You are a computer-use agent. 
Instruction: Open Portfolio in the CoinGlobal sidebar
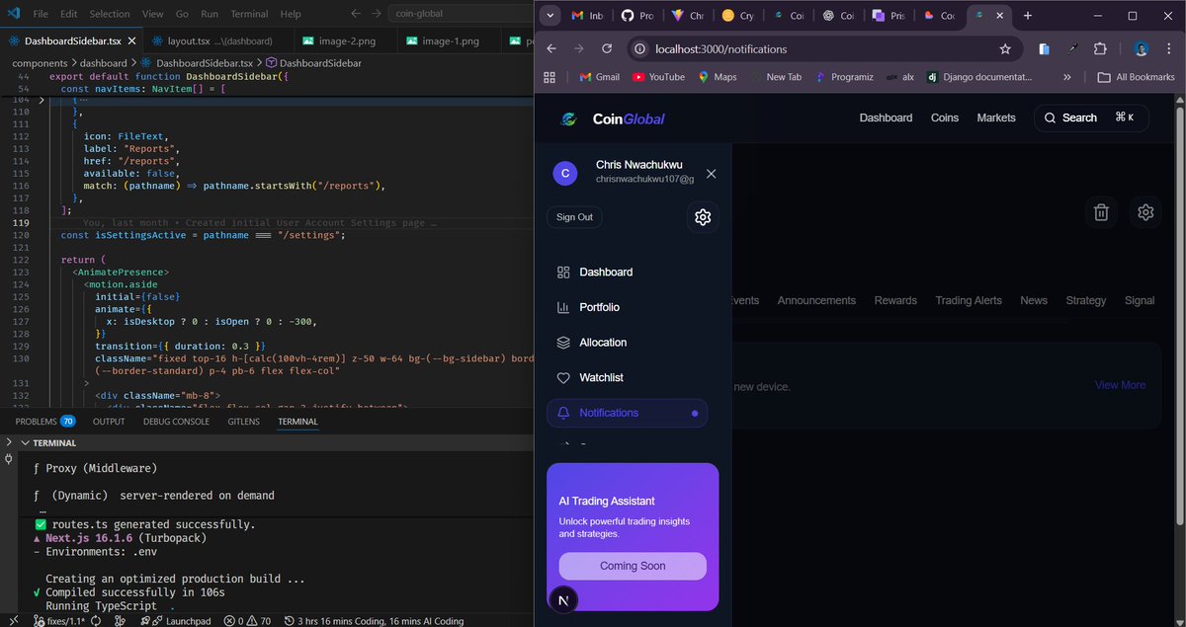coord(627,307)
